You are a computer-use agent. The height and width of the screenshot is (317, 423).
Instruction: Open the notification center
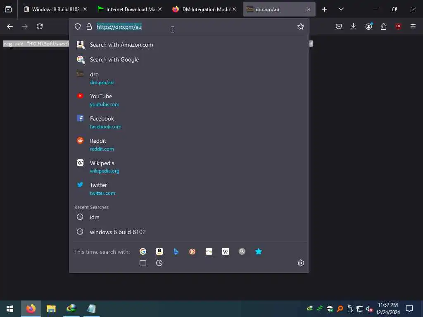tap(409, 309)
